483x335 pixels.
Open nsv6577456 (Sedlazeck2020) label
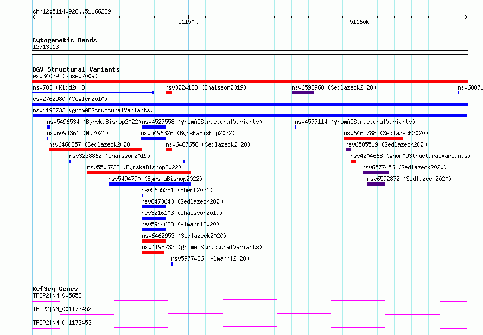pyautogui.click(x=404, y=167)
